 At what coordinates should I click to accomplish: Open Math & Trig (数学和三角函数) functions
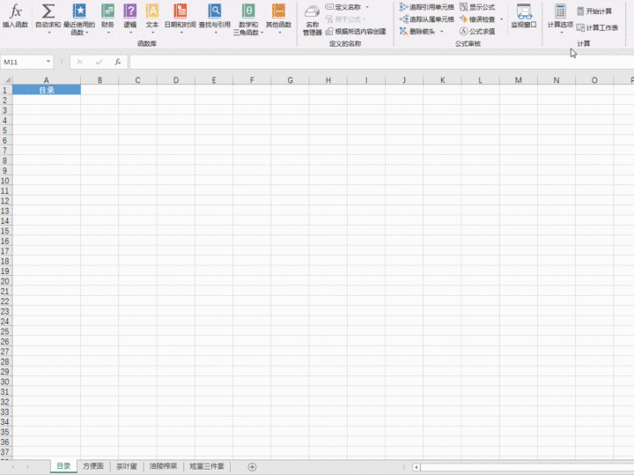click(x=247, y=19)
